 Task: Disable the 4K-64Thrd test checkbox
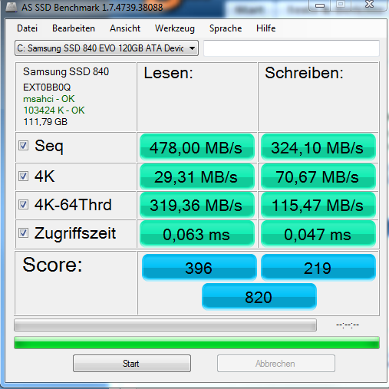[23, 204]
